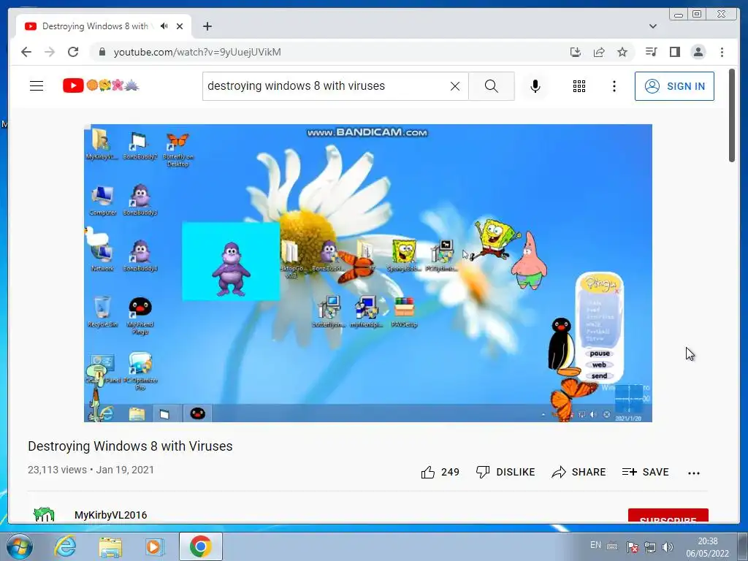Click the DISLIKE button
Image resolution: width=748 pixels, height=561 pixels.
click(505, 472)
